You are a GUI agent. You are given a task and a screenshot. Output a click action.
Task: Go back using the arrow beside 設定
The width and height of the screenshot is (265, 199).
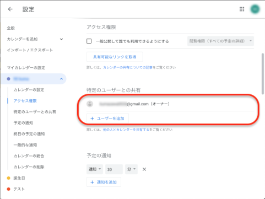point(10,9)
